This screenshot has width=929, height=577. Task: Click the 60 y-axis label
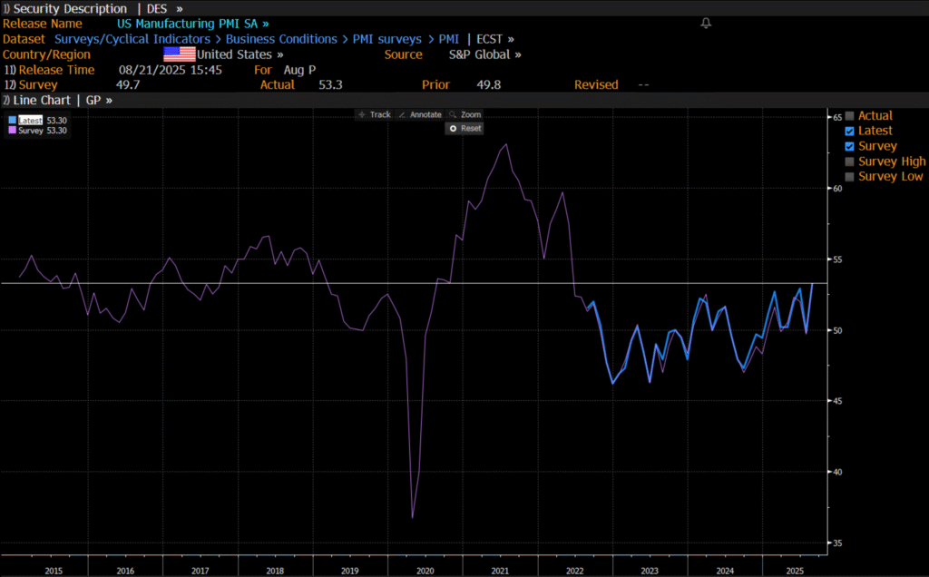coord(837,189)
